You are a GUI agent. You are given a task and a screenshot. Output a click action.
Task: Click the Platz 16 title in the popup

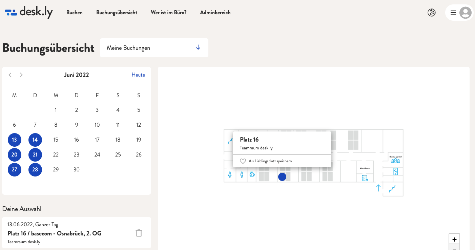(x=249, y=140)
